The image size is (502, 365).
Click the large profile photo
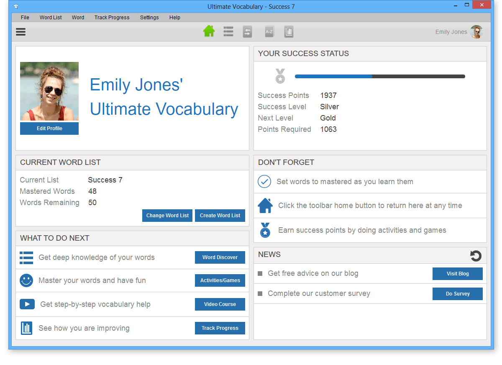(49, 92)
